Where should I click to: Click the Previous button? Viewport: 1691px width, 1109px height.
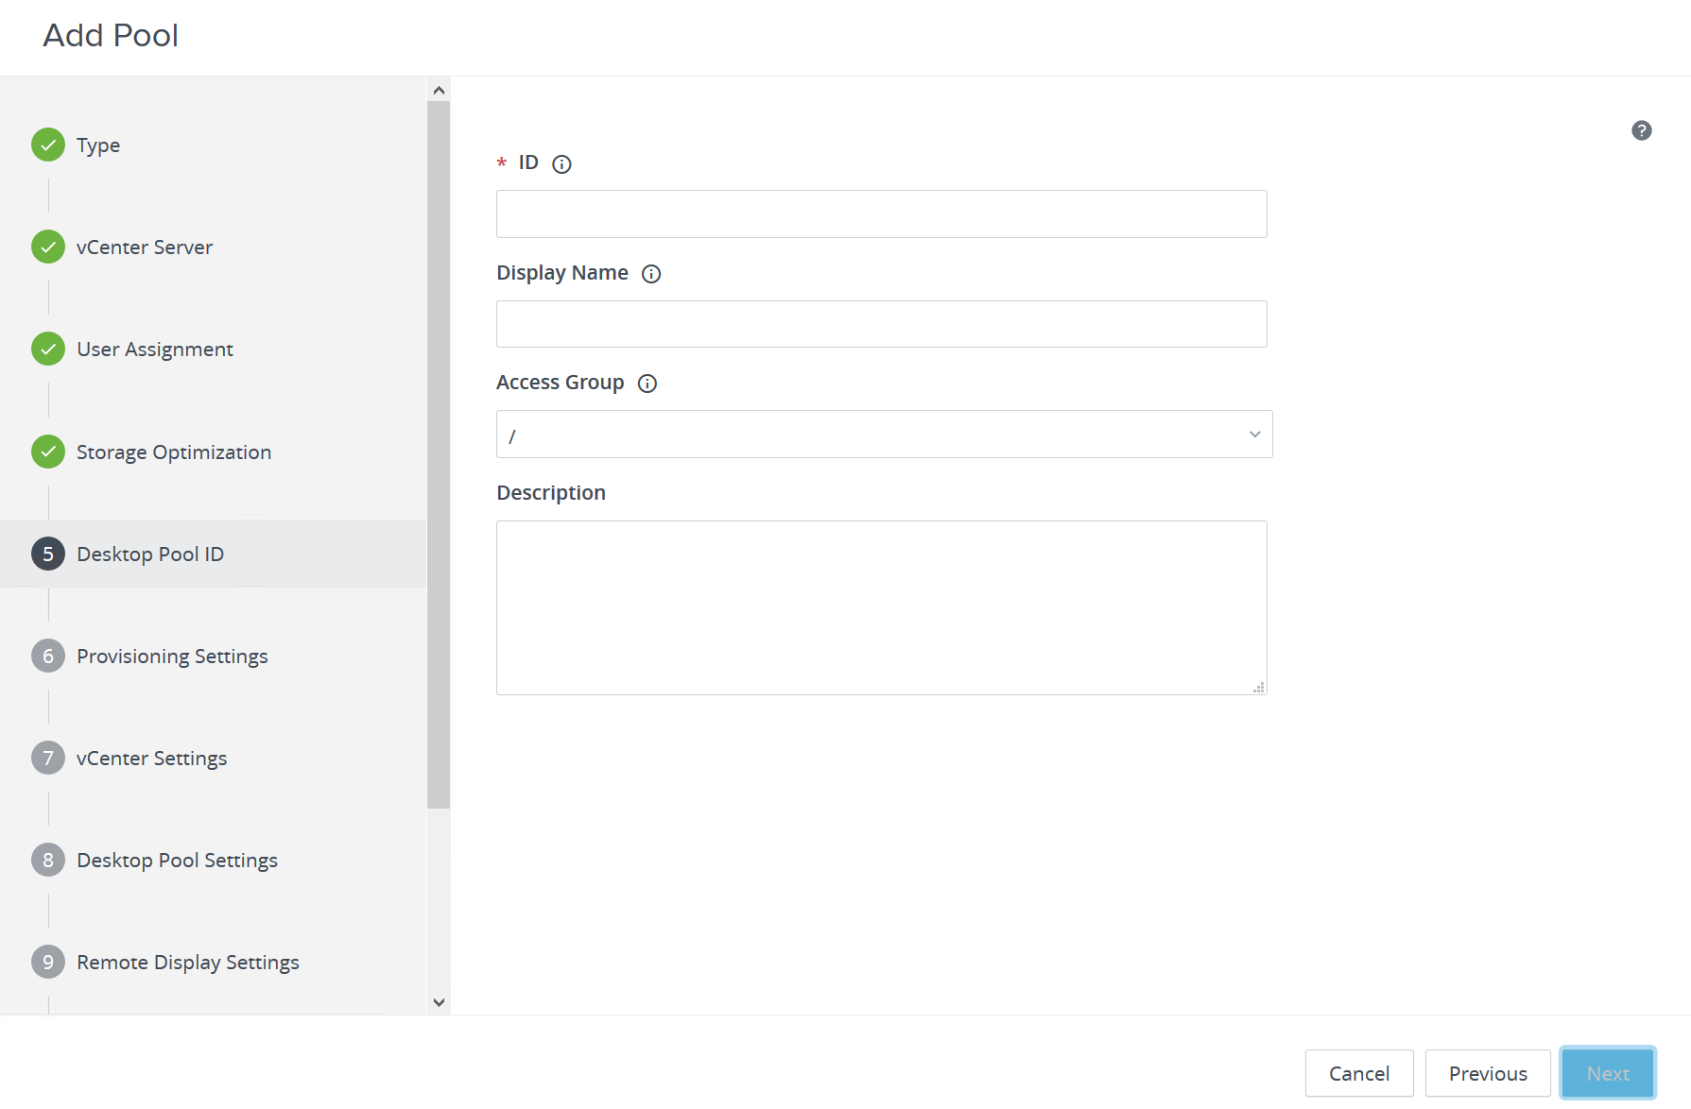pyautogui.click(x=1487, y=1073)
